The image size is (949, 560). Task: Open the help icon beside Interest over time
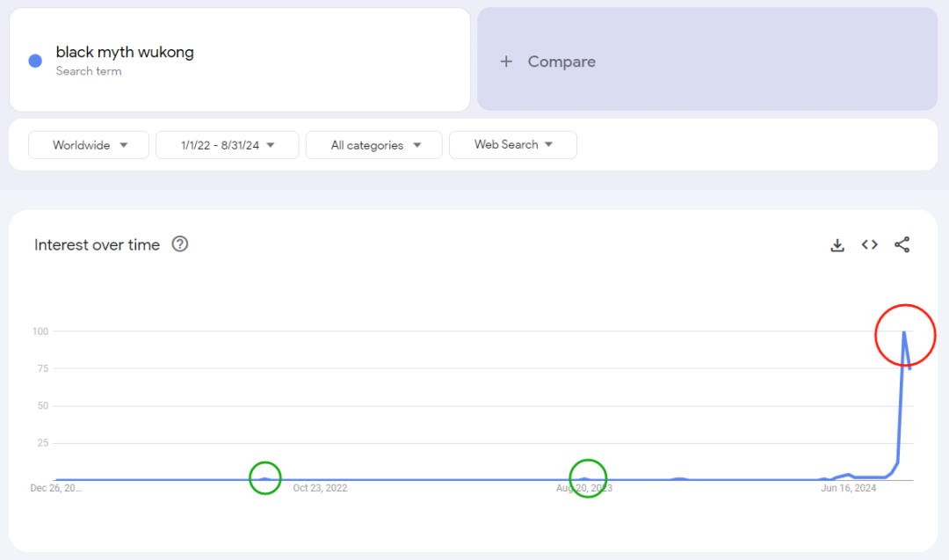click(x=180, y=244)
